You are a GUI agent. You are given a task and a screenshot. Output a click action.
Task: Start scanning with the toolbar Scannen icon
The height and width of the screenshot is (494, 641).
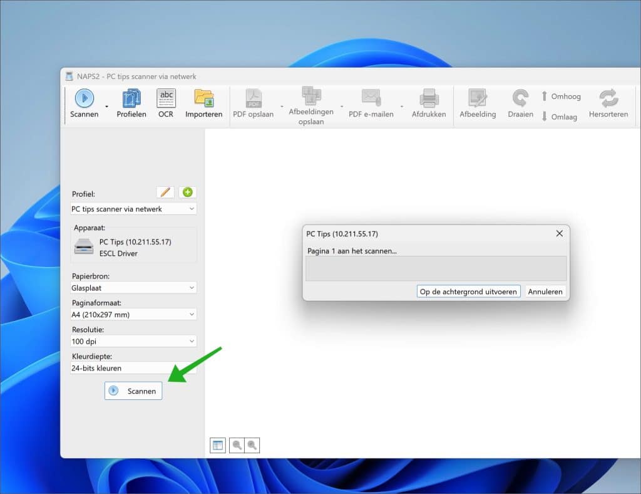point(85,103)
